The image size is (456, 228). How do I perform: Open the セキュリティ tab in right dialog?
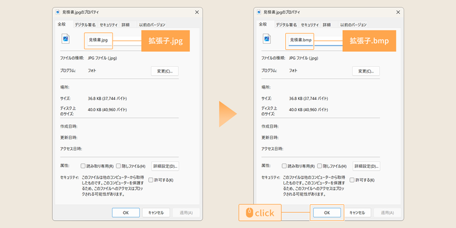(x=309, y=25)
